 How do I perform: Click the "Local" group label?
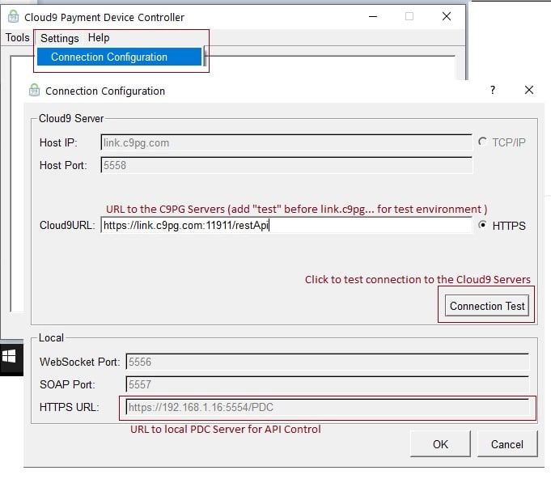pos(51,337)
